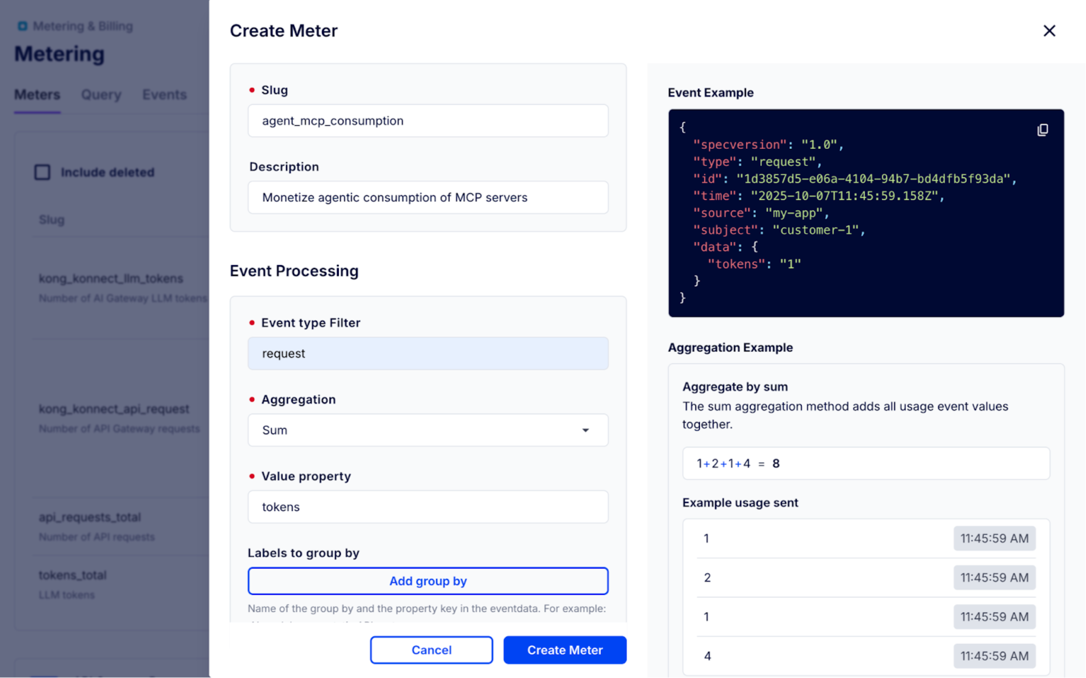Switch to the Events tab
1086x678 pixels.
click(x=164, y=95)
